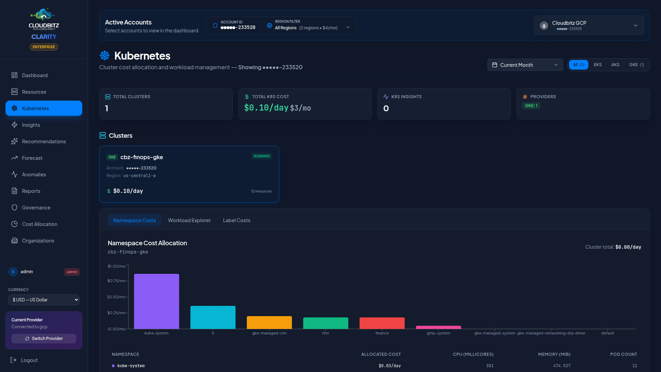661x372 pixels.
Task: Filter clusters by EKS
Action: pyautogui.click(x=598, y=65)
